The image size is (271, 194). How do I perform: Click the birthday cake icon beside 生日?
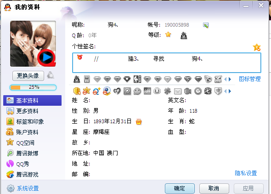(139, 122)
